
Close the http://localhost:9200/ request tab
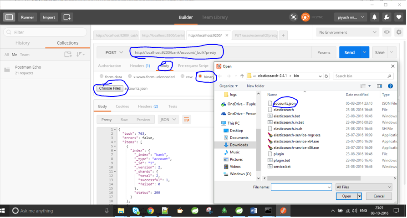pos(227,35)
